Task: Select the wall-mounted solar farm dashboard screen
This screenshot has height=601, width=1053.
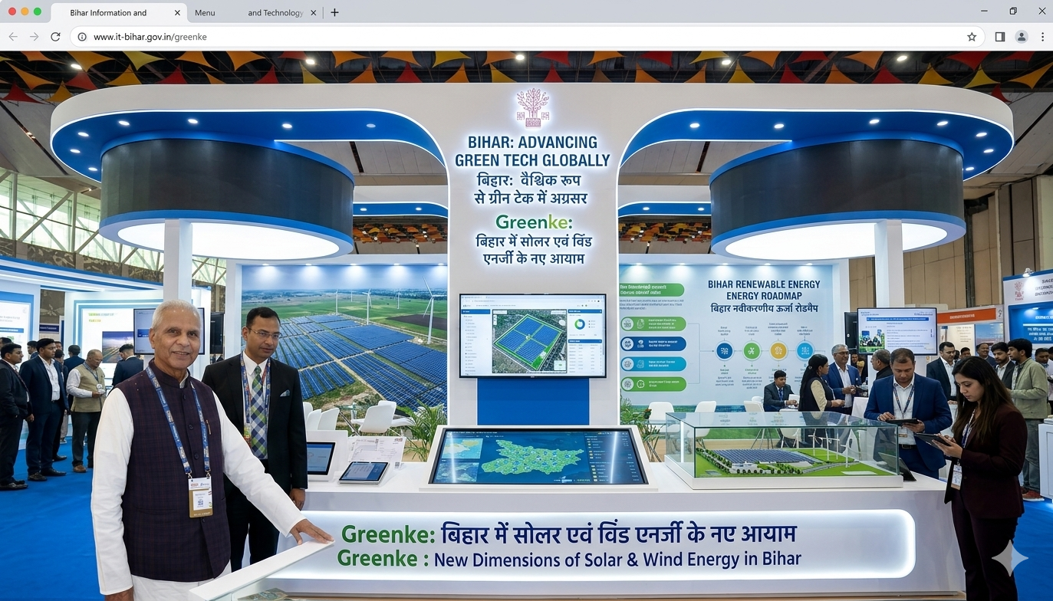Action: (x=532, y=335)
